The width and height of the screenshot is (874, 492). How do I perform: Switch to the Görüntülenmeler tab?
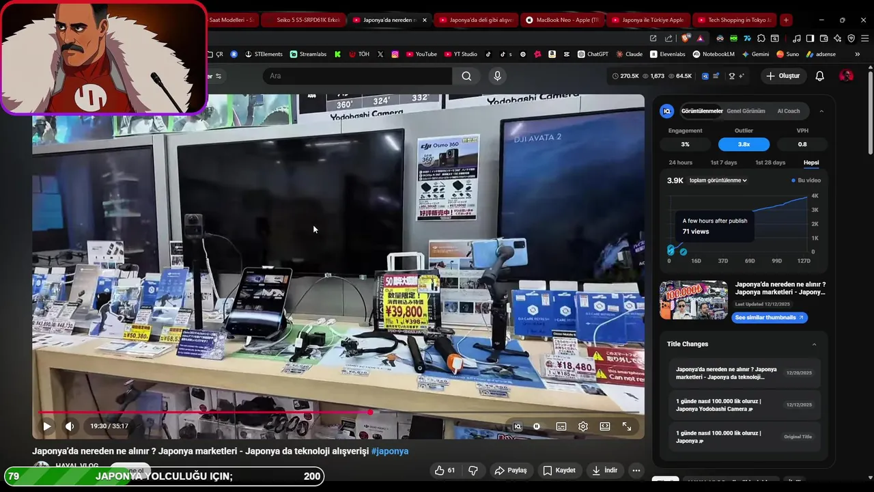click(x=702, y=111)
